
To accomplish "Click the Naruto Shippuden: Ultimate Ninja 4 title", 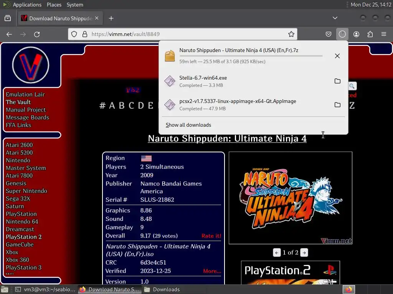I will point(227,139).
